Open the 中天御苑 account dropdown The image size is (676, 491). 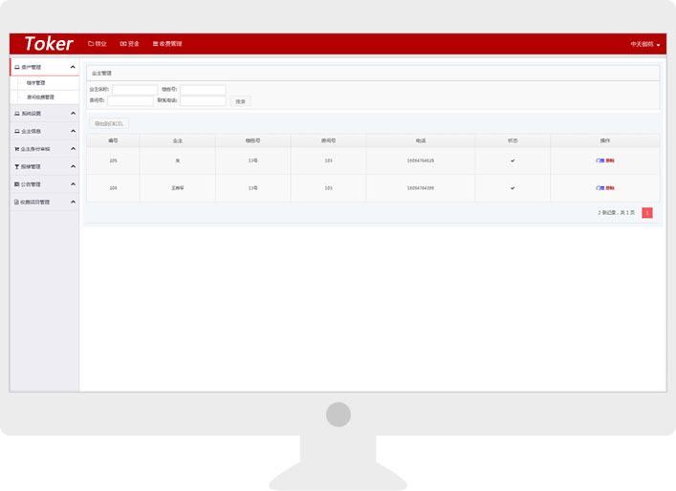click(645, 45)
